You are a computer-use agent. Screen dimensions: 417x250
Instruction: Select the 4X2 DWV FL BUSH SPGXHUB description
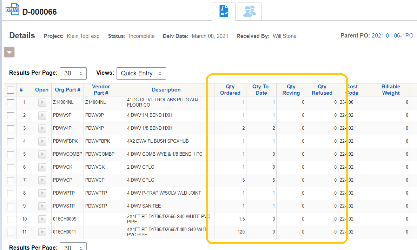tap(158, 141)
